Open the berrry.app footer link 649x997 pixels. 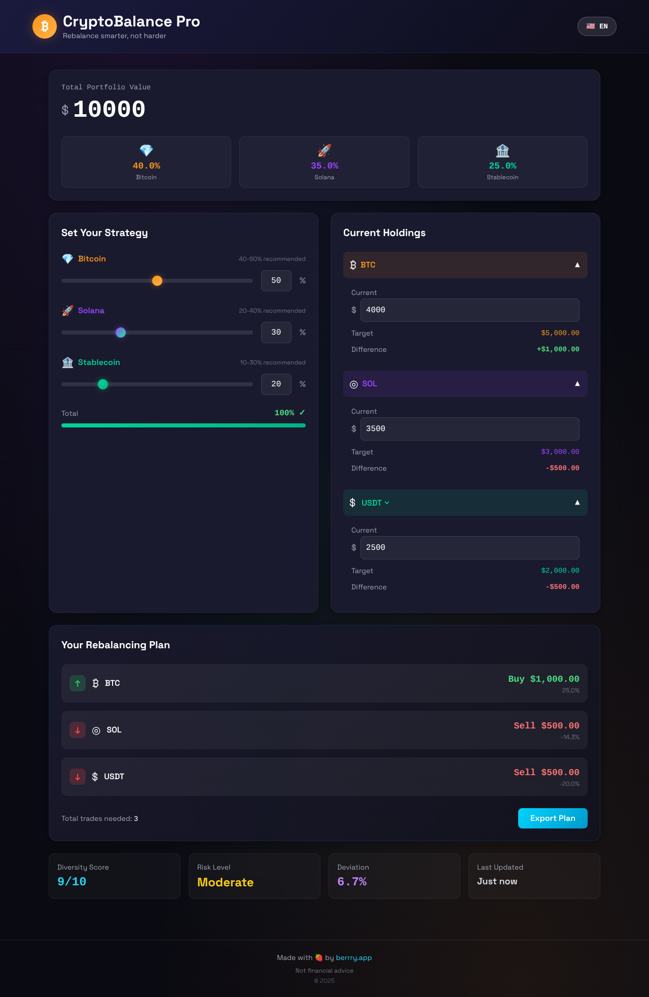[354, 957]
